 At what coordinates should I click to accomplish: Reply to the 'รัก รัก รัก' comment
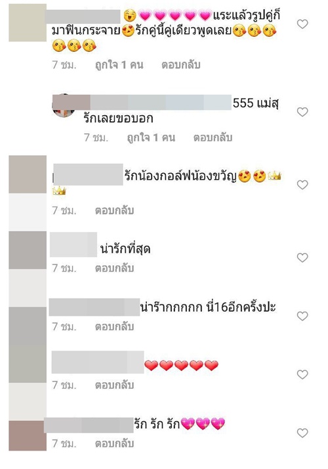pos(114,443)
